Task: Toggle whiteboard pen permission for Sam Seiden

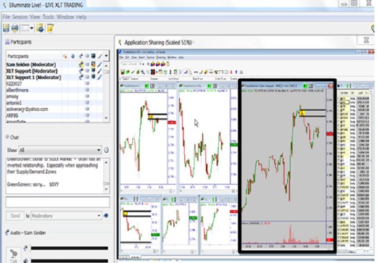Action: pyautogui.click(x=99, y=64)
